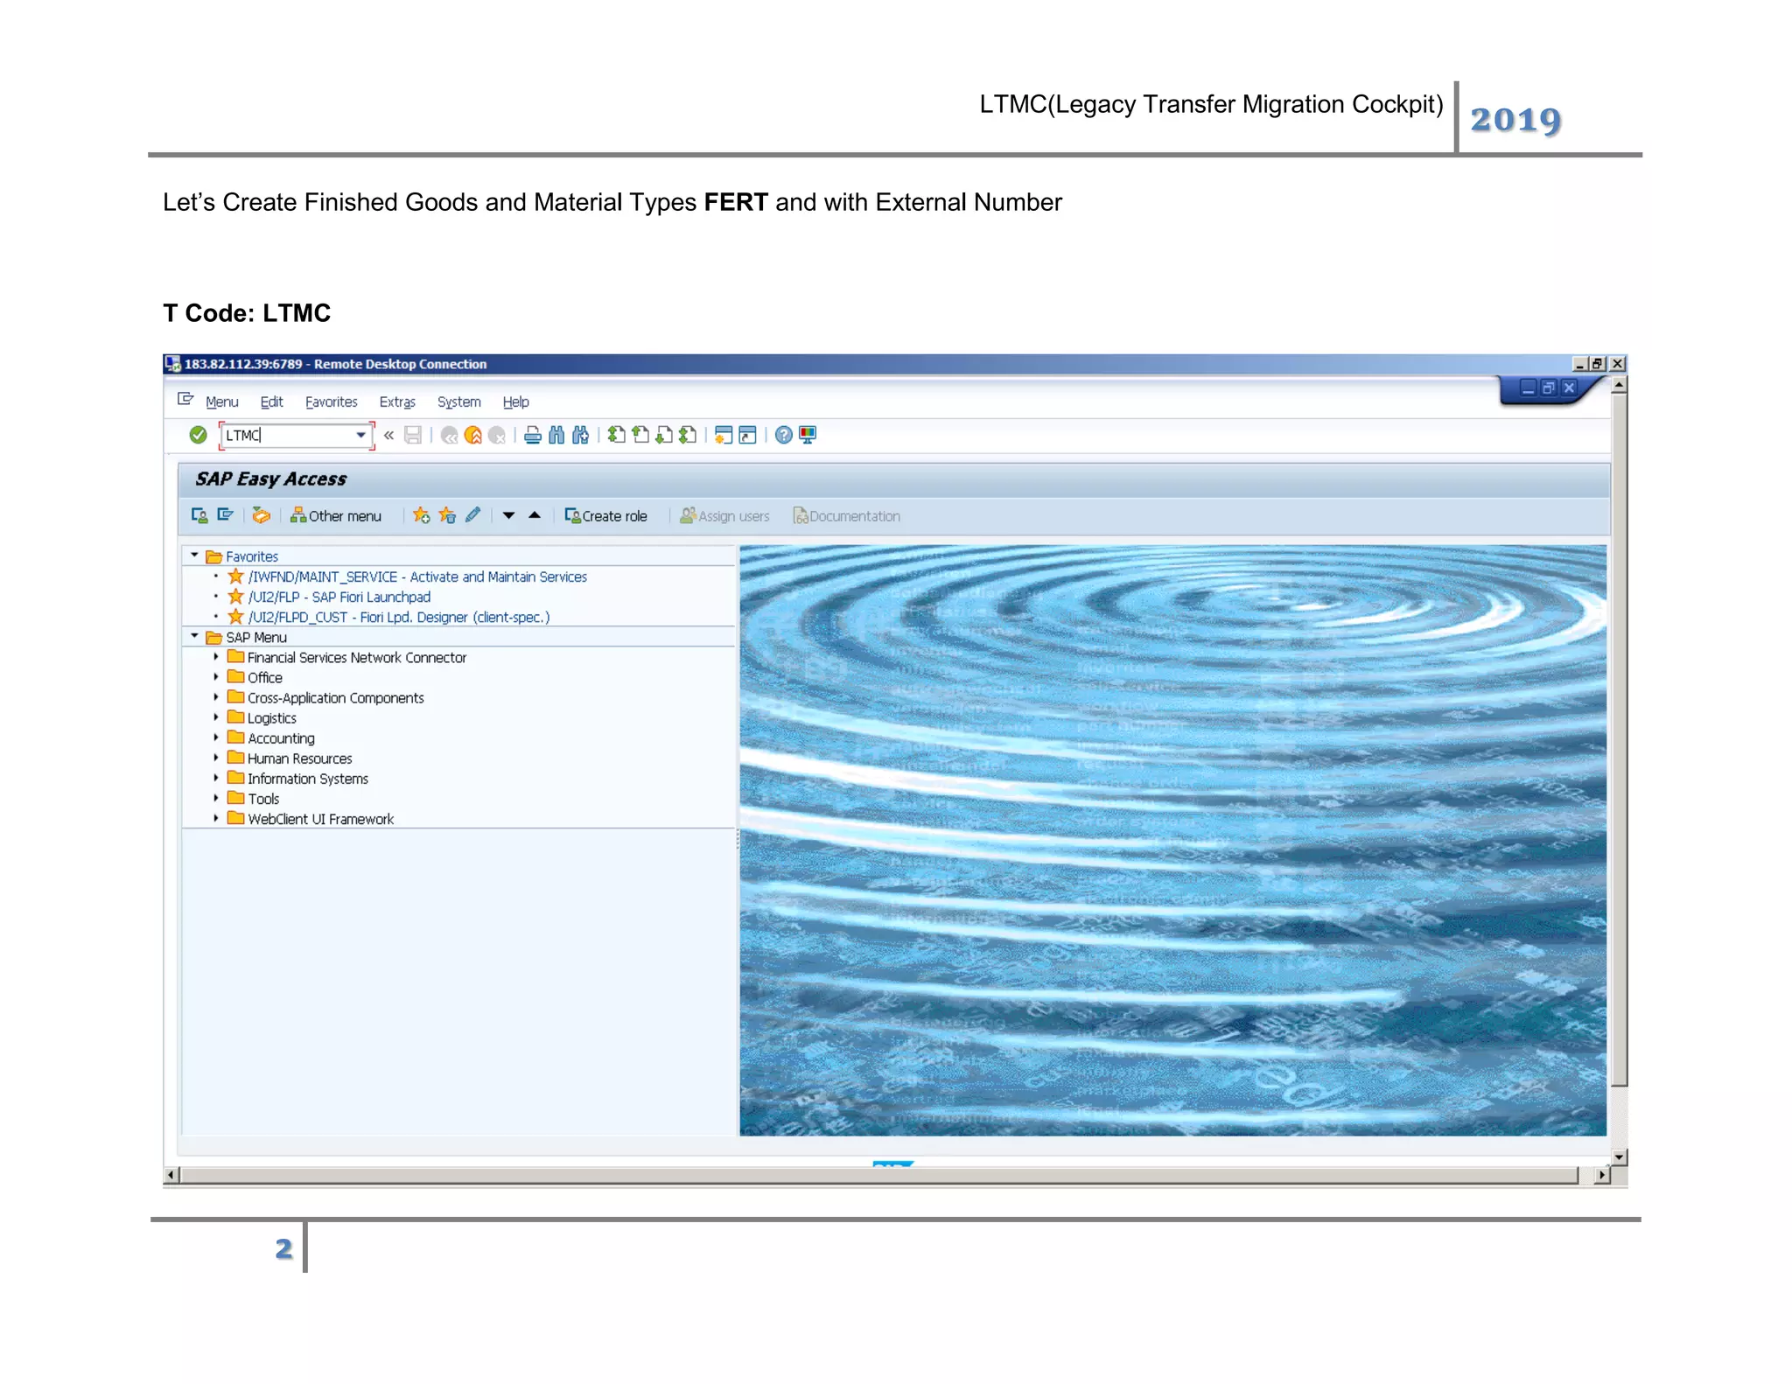The height and width of the screenshot is (1384, 1792).
Task: Expand the Logistics folder
Action: click(216, 717)
